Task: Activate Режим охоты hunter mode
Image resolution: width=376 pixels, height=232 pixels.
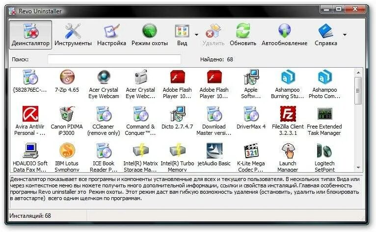Action: tap(150, 35)
